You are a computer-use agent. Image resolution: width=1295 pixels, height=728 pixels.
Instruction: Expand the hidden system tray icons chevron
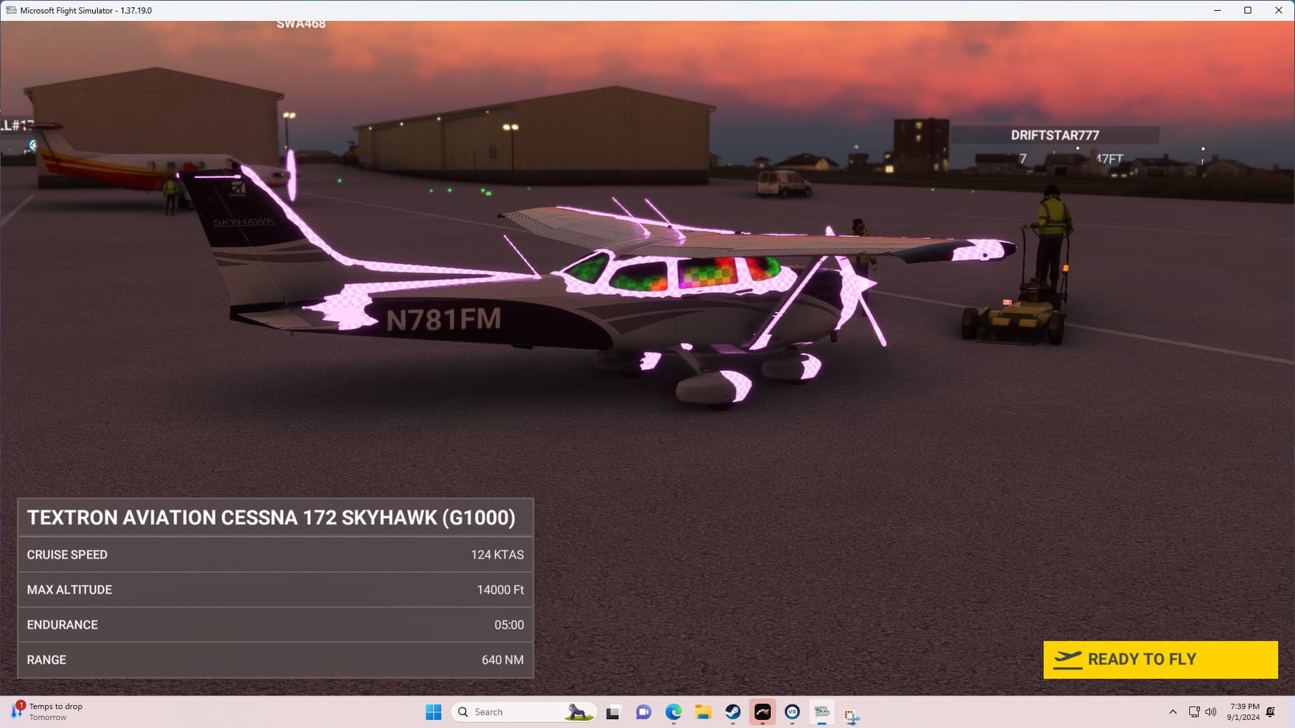pyautogui.click(x=1173, y=711)
